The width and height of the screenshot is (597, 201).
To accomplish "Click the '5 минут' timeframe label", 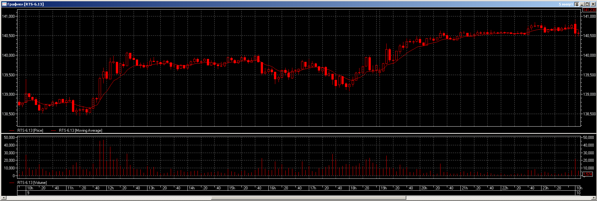I will click(x=566, y=4).
